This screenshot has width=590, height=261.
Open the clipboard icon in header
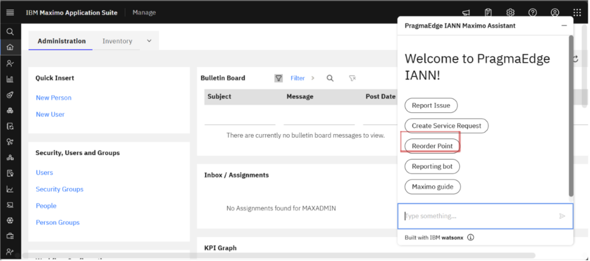[x=488, y=13]
